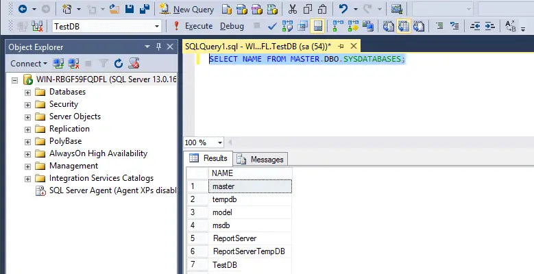The height and width of the screenshot is (274, 534).
Task: Disconnect server using Object Explorer toolbar icon
Action: click(x=73, y=63)
